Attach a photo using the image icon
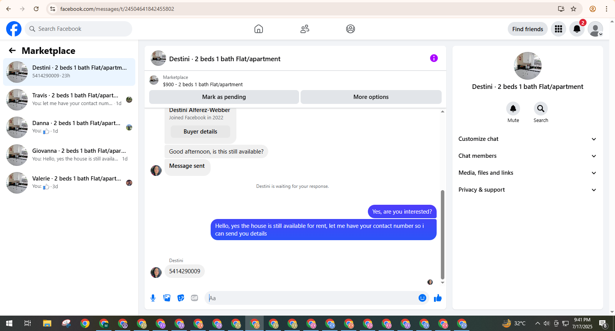This screenshot has height=331, width=615. point(167,298)
